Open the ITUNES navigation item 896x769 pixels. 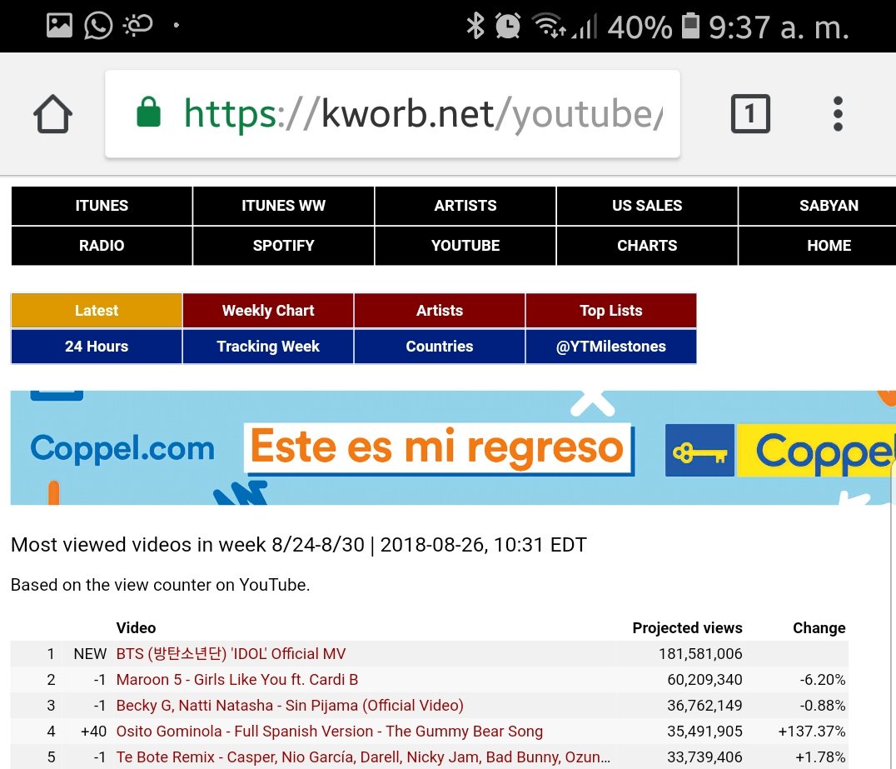click(102, 205)
